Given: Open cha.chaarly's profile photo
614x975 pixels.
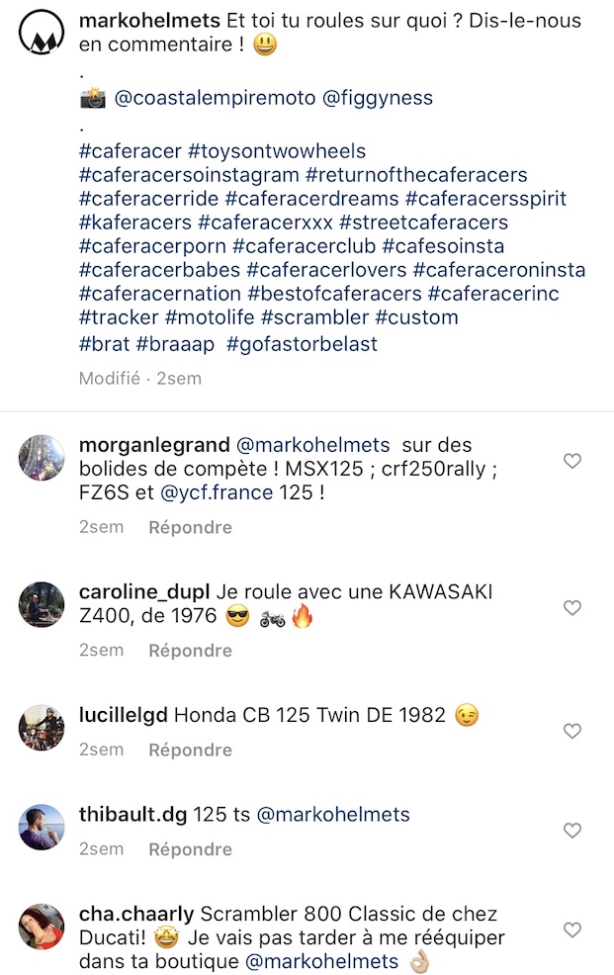Looking at the screenshot, I should click(42, 927).
